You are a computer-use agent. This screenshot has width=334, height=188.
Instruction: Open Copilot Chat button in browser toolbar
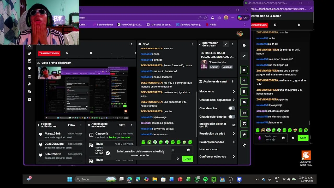[243, 18]
